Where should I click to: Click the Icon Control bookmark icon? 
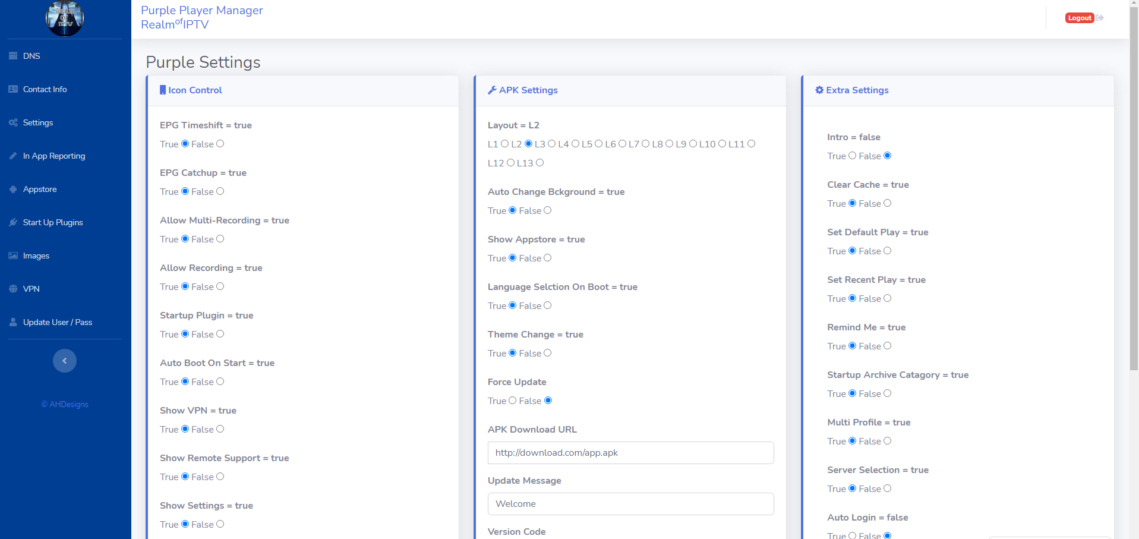[x=163, y=90]
